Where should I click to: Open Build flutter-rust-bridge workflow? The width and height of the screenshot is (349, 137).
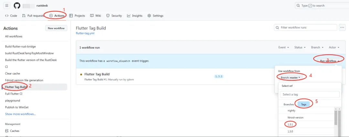click(20, 46)
